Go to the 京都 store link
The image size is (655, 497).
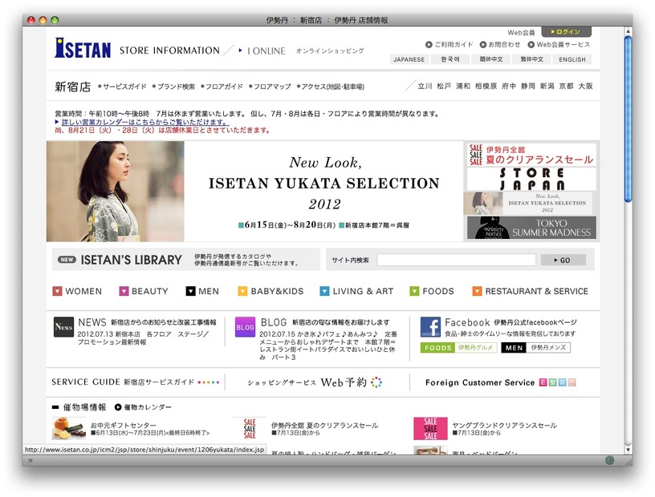point(566,86)
